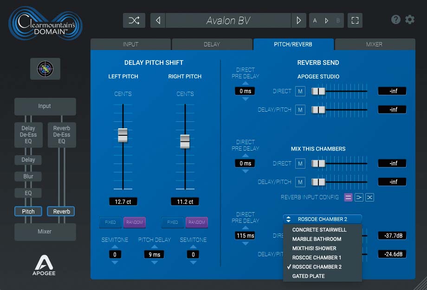
Task: Decrease left semitone value
Action: [x=115, y=263]
